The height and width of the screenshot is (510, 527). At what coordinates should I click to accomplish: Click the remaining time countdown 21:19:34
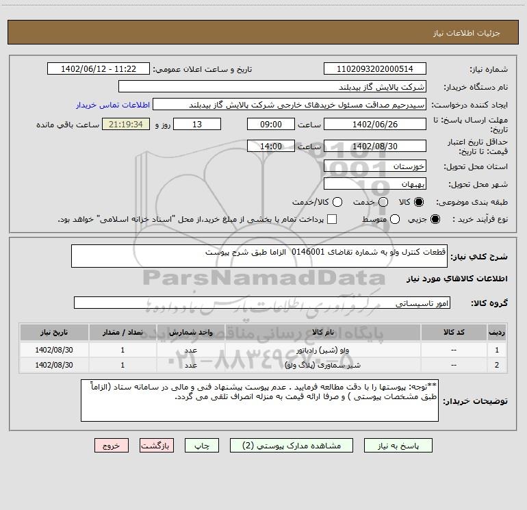point(126,124)
